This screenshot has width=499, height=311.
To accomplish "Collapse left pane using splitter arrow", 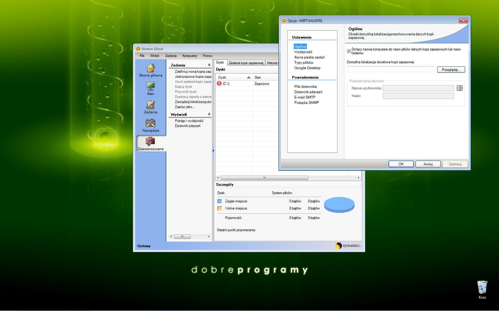I will (213, 151).
